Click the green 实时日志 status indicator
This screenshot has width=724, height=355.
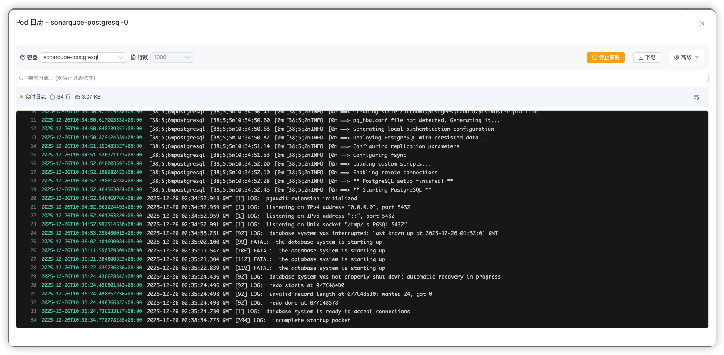(22, 97)
